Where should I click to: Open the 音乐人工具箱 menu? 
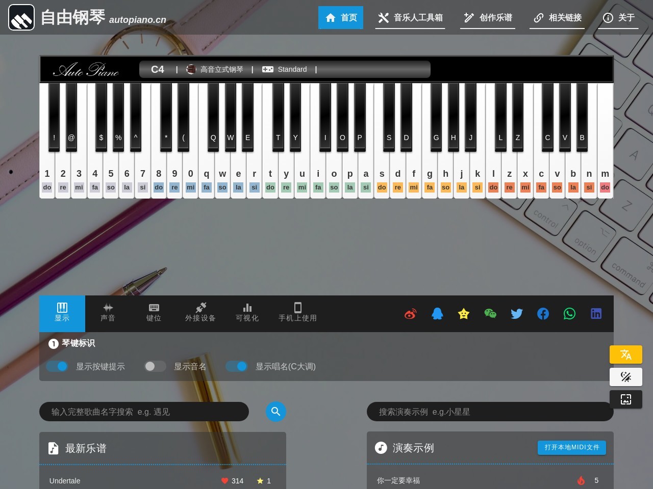coord(410,18)
